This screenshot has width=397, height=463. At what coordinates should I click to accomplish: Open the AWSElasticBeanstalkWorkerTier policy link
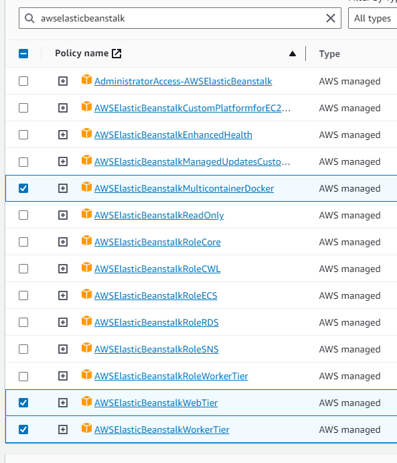pyautogui.click(x=162, y=429)
